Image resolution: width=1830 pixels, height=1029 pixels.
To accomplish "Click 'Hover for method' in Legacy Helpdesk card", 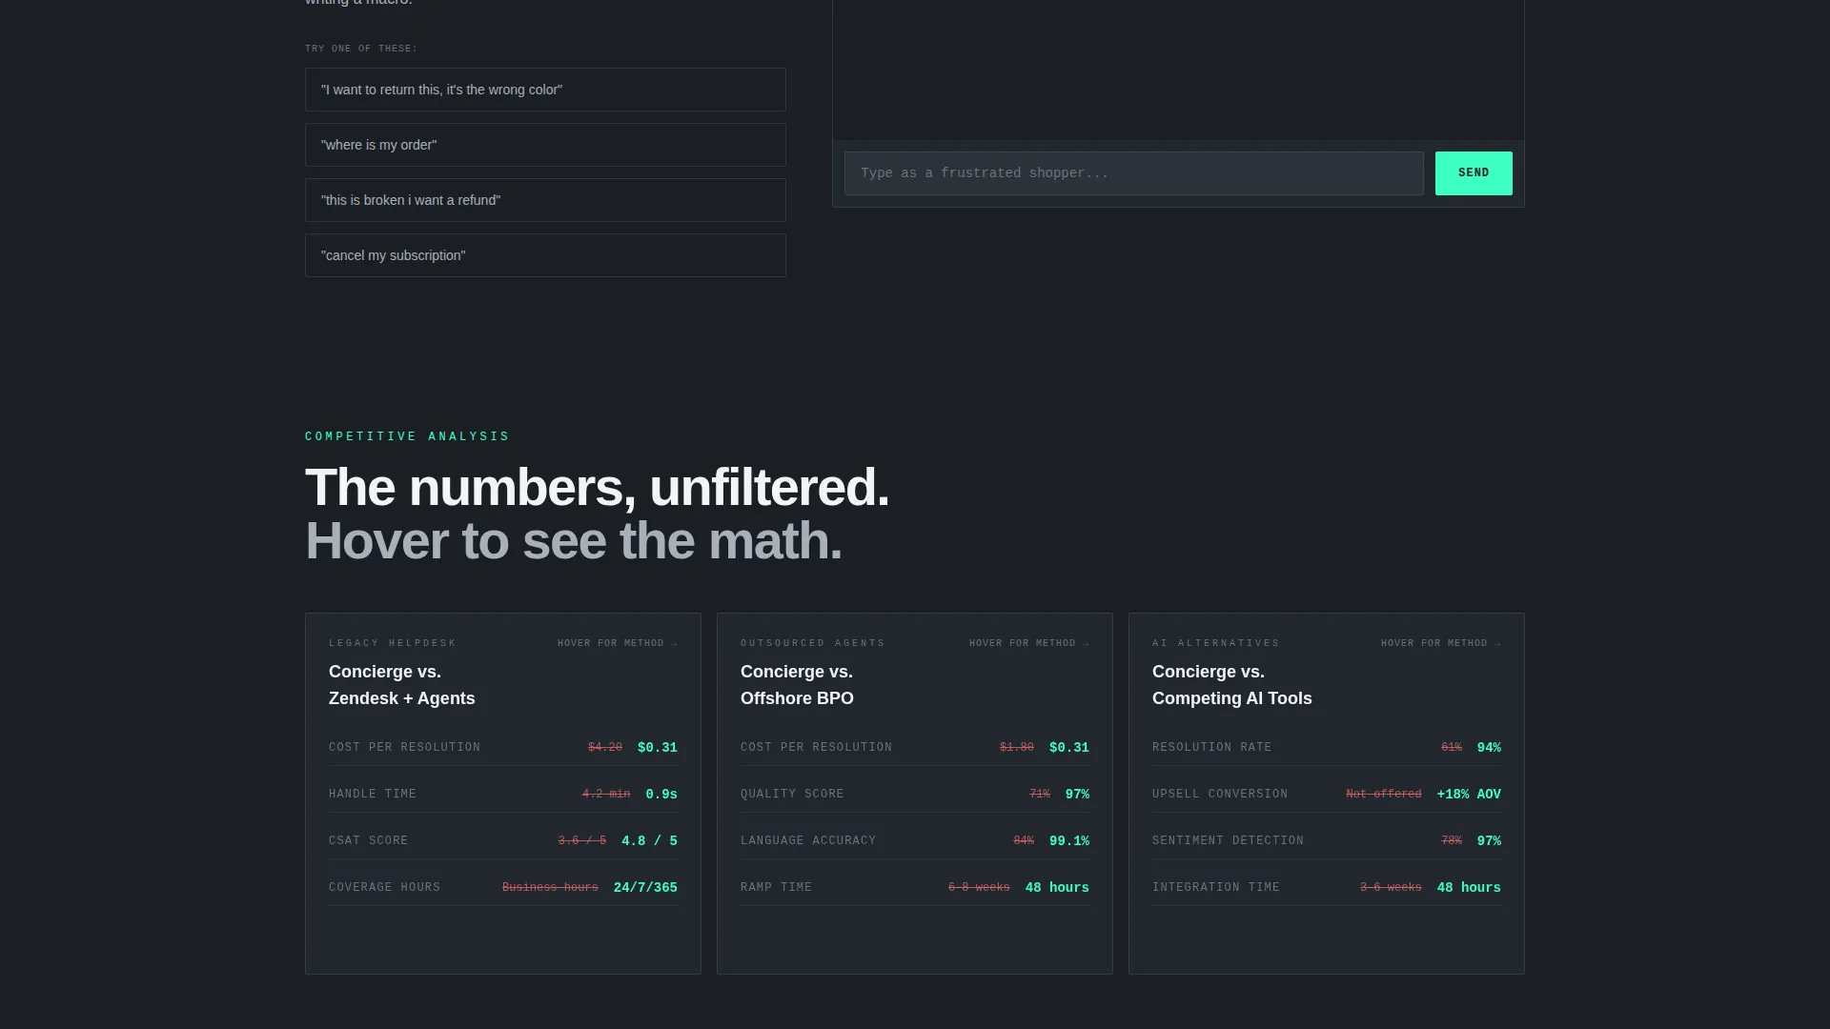I will coord(618,643).
